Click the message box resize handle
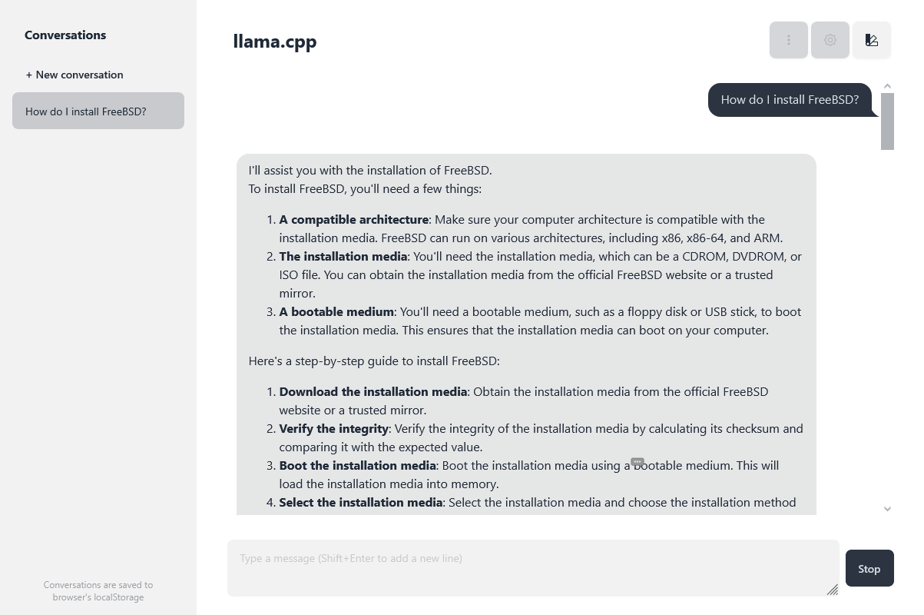 coord(832,590)
